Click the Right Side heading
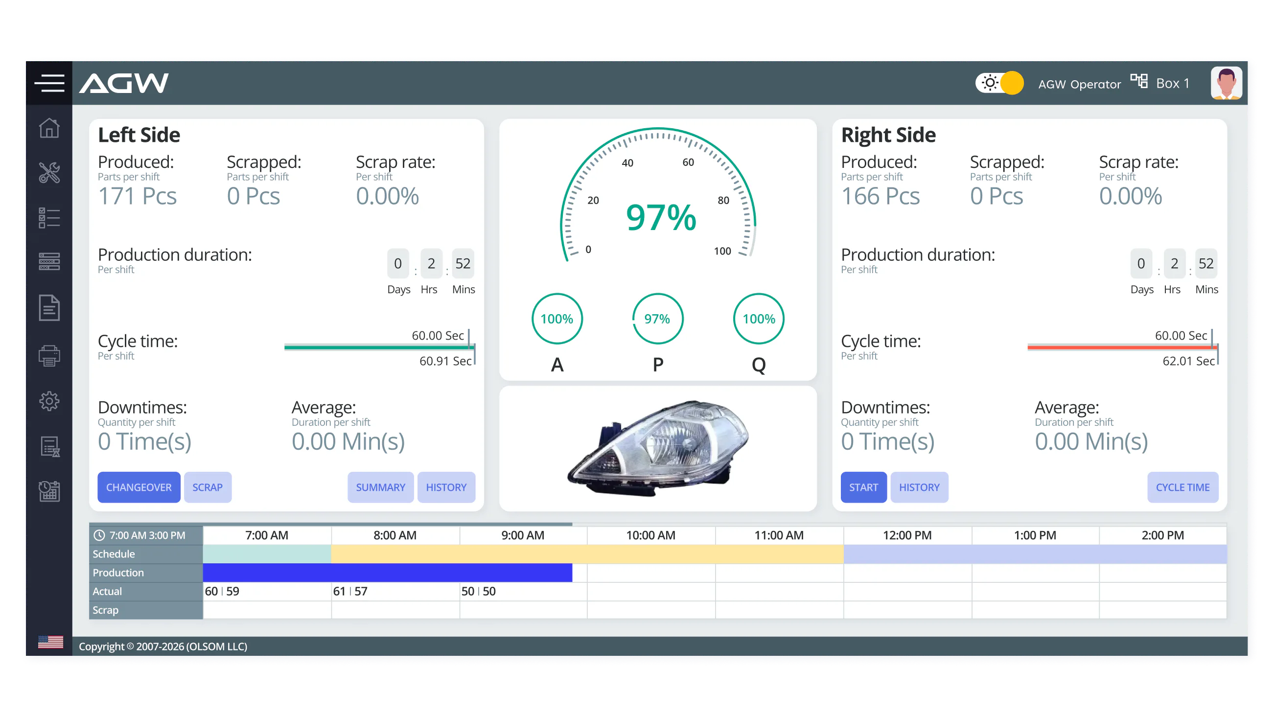The width and height of the screenshot is (1274, 717). [x=888, y=135]
